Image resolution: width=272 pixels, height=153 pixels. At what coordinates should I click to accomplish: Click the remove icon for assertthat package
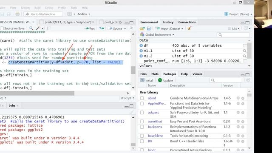tap(243, 122)
